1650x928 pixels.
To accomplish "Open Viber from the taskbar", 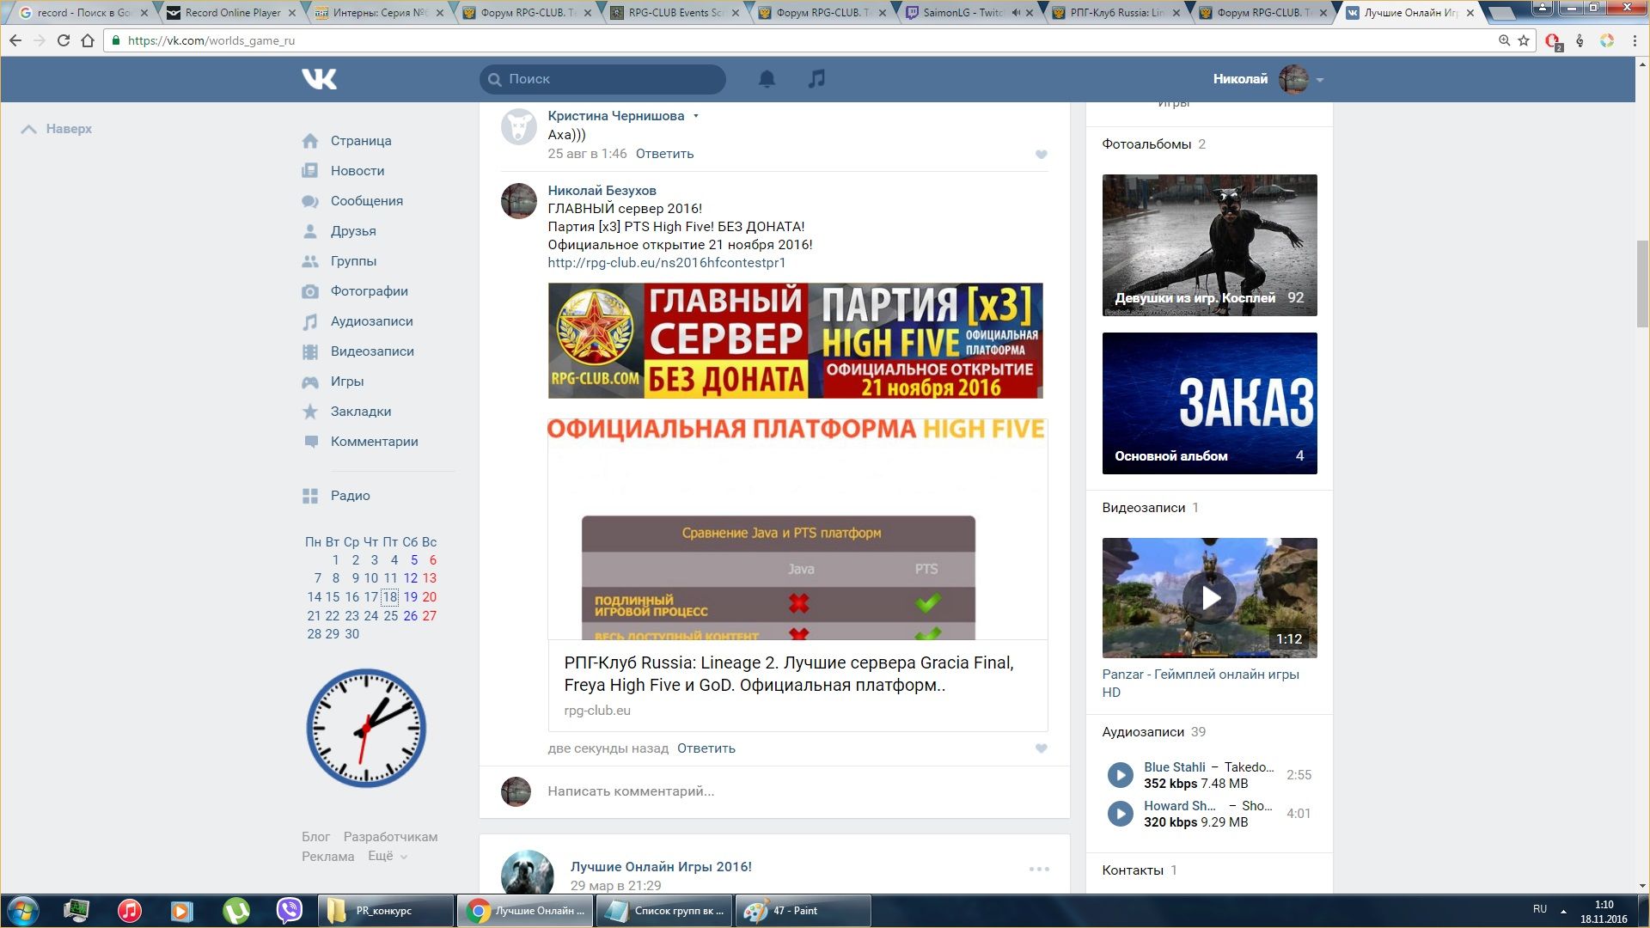I will coord(290,910).
